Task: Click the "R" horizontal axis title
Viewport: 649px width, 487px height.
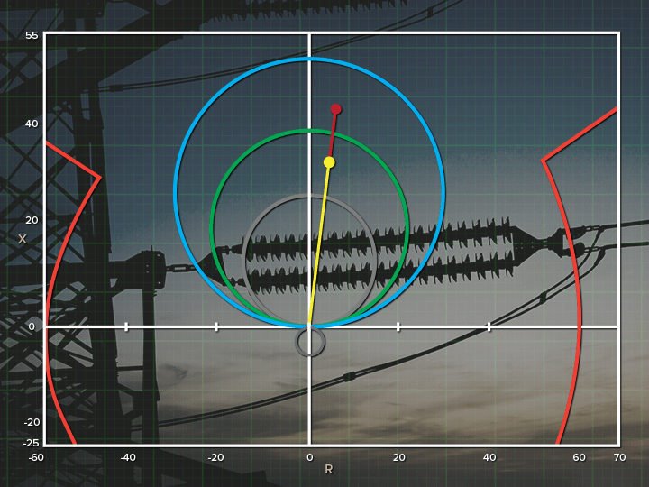Action: pyautogui.click(x=328, y=470)
